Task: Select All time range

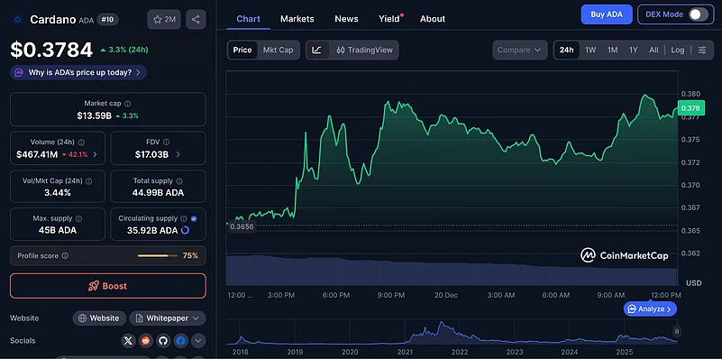Action: 653,50
